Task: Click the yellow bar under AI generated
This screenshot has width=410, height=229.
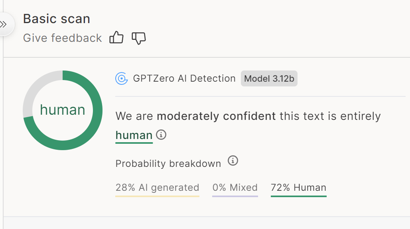Action: (157, 196)
